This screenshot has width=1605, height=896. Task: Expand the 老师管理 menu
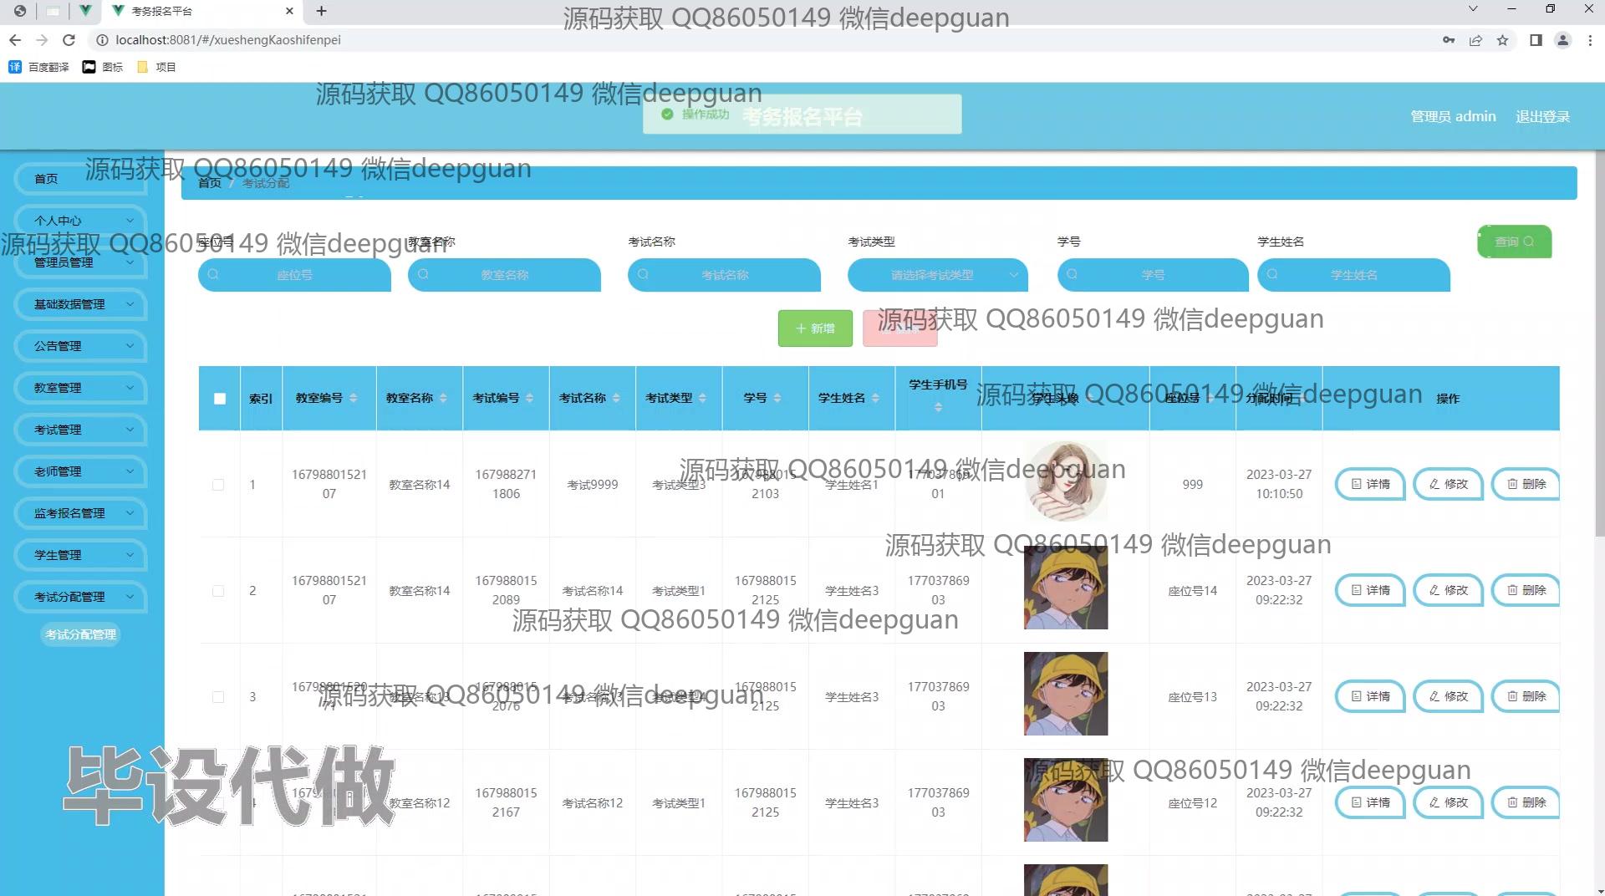[79, 471]
